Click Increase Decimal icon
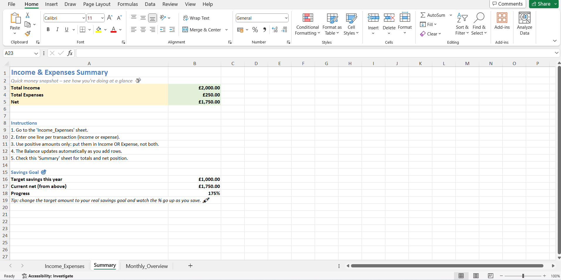Screen dimensions: 561x280 point(275,30)
